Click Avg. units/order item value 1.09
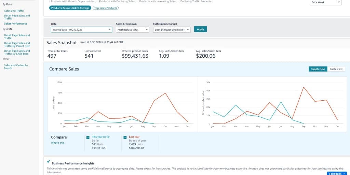 164,56
